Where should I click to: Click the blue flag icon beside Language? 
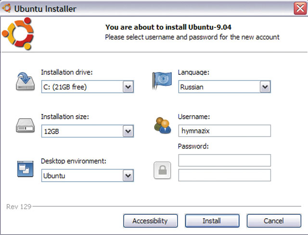[162, 80]
